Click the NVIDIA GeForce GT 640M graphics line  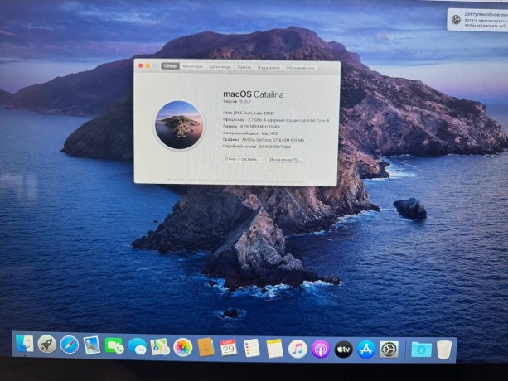(264, 140)
